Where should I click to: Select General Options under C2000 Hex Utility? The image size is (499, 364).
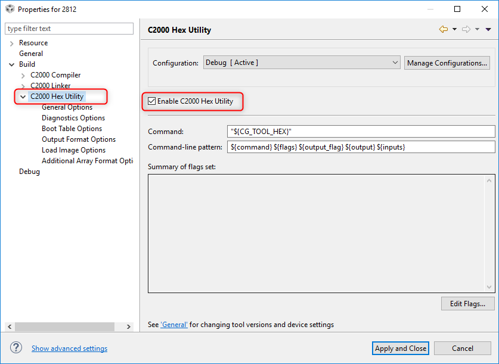coord(67,107)
